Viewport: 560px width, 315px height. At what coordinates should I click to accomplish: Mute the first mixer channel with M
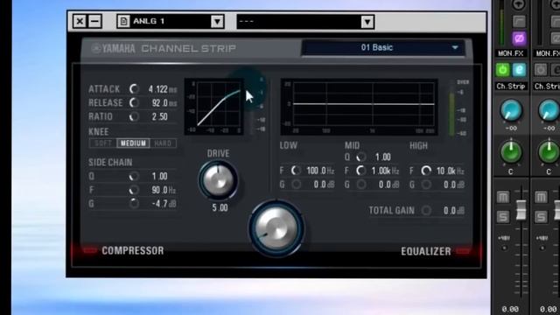click(503, 197)
